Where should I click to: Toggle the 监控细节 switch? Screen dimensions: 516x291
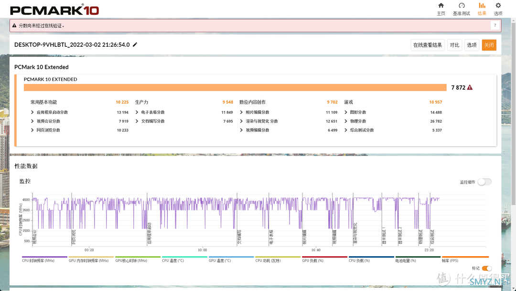pos(484,182)
